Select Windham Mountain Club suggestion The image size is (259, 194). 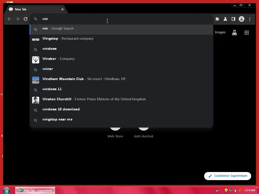click(121, 80)
